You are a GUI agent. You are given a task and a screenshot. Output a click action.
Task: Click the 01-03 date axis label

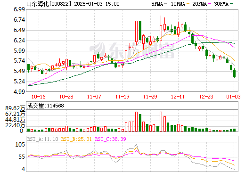point(234,97)
